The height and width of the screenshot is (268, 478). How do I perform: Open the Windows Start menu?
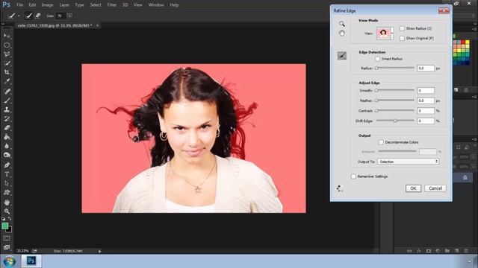coord(9,261)
